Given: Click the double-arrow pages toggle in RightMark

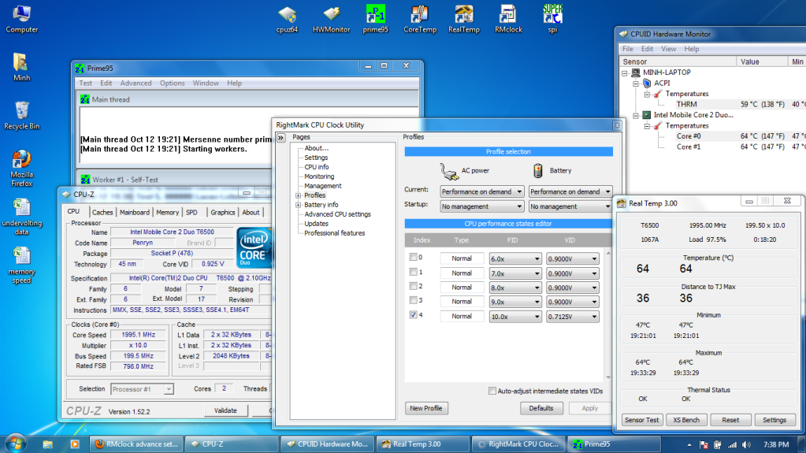Looking at the screenshot, I should (280, 137).
